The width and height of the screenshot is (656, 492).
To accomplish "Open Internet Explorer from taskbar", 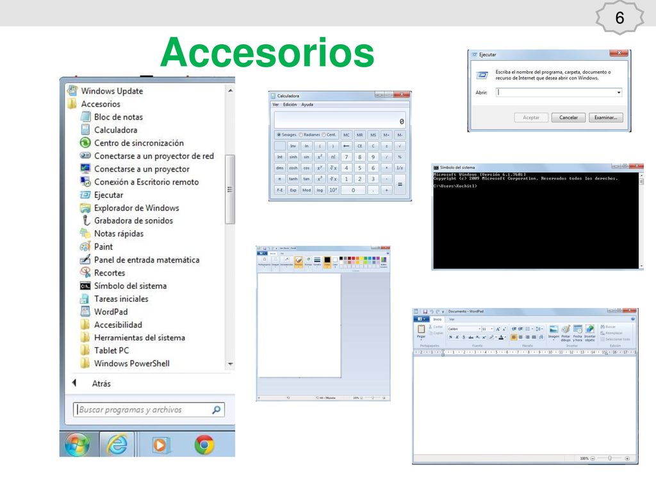I will 117,444.
